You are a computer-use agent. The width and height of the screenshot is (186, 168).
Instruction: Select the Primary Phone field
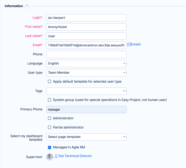click(x=86, y=110)
